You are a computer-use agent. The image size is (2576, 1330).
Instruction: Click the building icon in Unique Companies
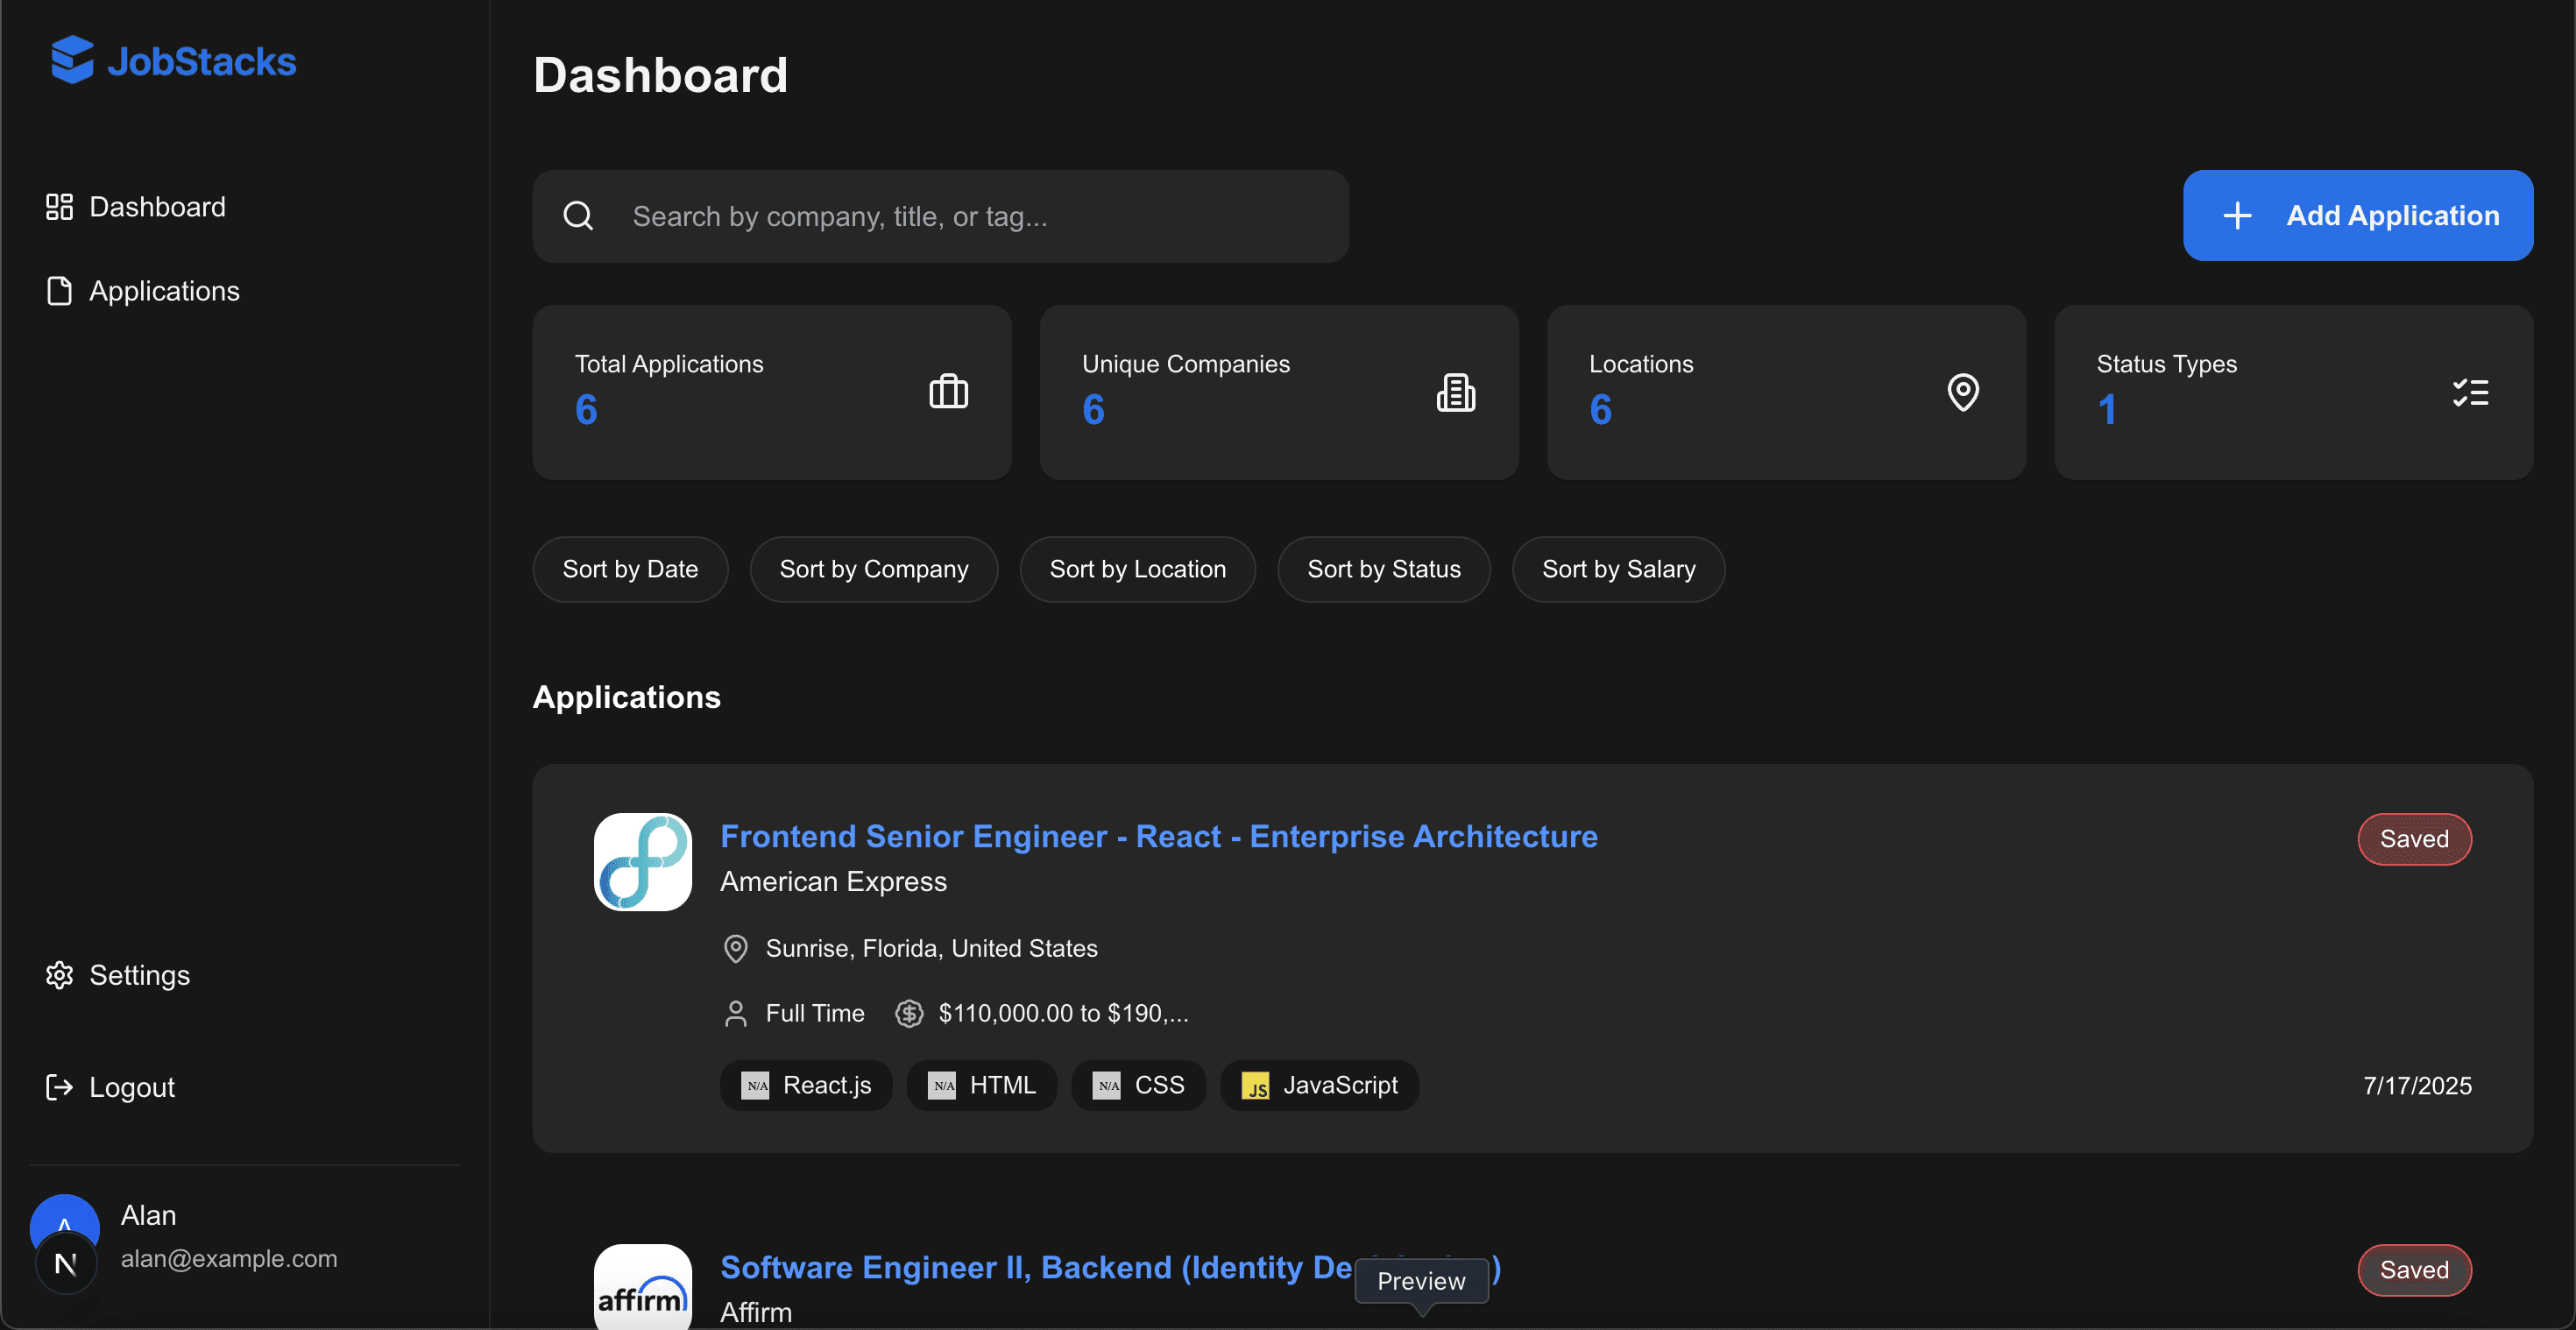coord(1456,392)
